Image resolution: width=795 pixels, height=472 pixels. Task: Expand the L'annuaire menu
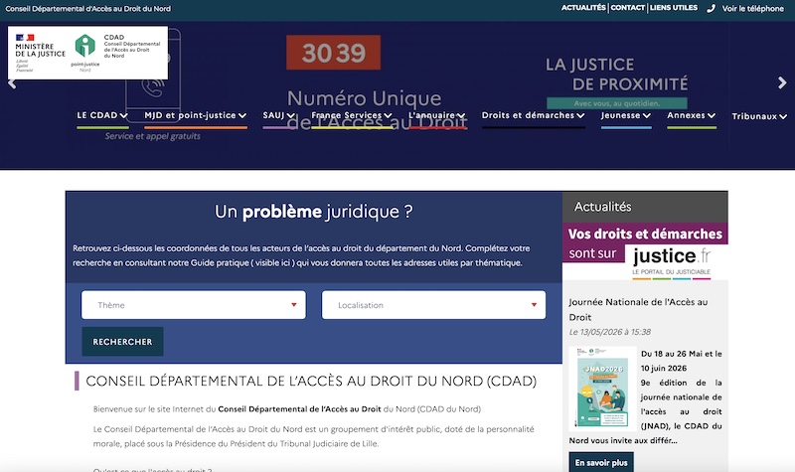click(437, 115)
